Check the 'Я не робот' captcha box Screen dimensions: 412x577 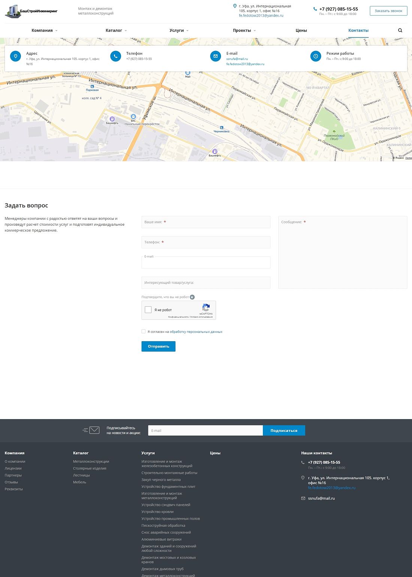point(148,310)
